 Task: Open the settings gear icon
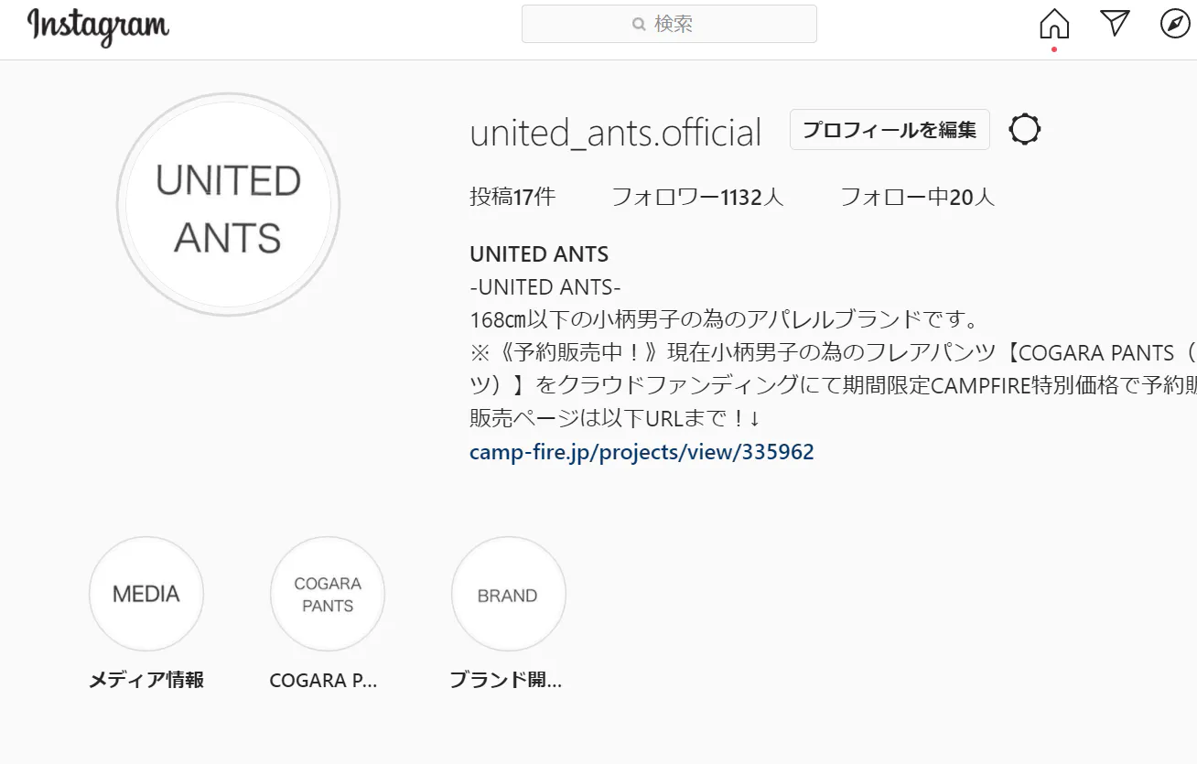coord(1024,130)
